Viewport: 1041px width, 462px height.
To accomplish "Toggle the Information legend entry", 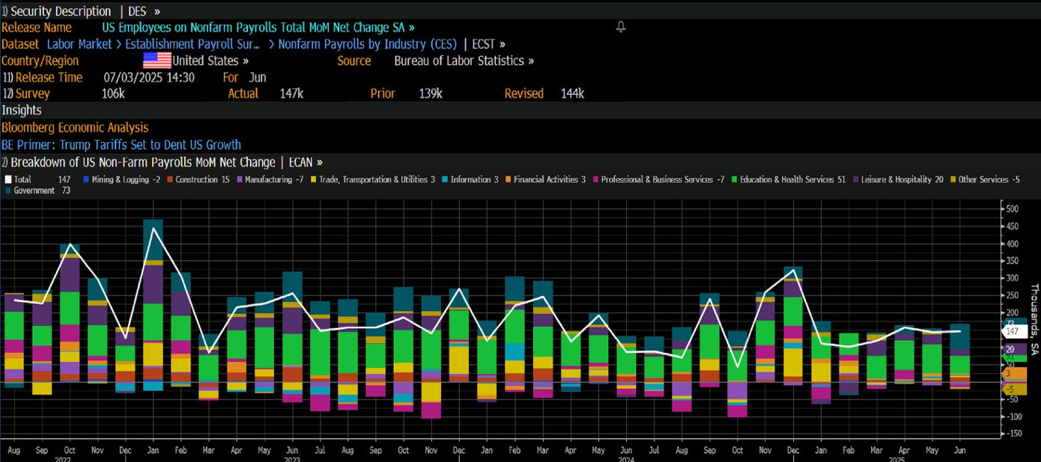I will click(470, 179).
